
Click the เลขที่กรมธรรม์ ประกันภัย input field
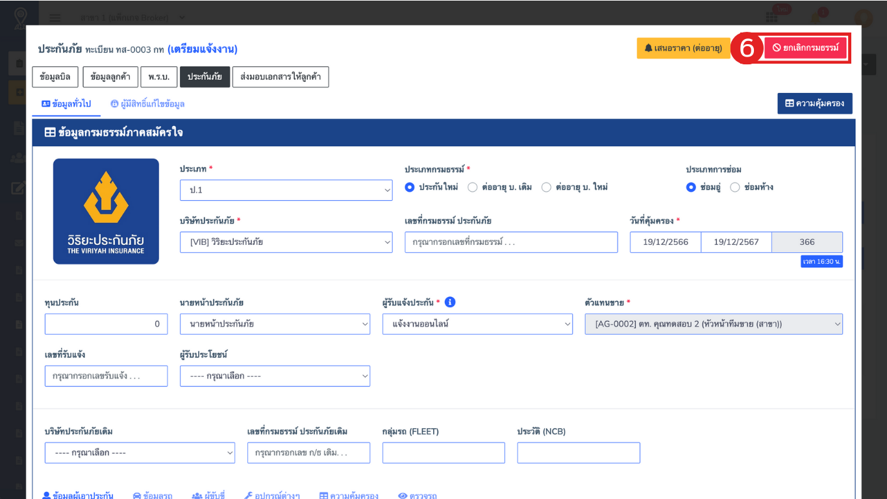coord(511,242)
